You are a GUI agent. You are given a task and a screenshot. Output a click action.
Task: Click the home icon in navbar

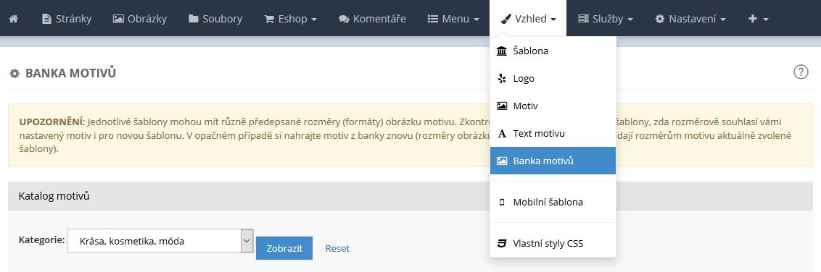tap(14, 19)
